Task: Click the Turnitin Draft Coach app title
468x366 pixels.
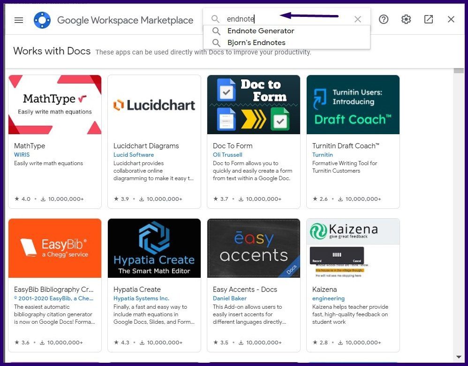Action: 346,146
